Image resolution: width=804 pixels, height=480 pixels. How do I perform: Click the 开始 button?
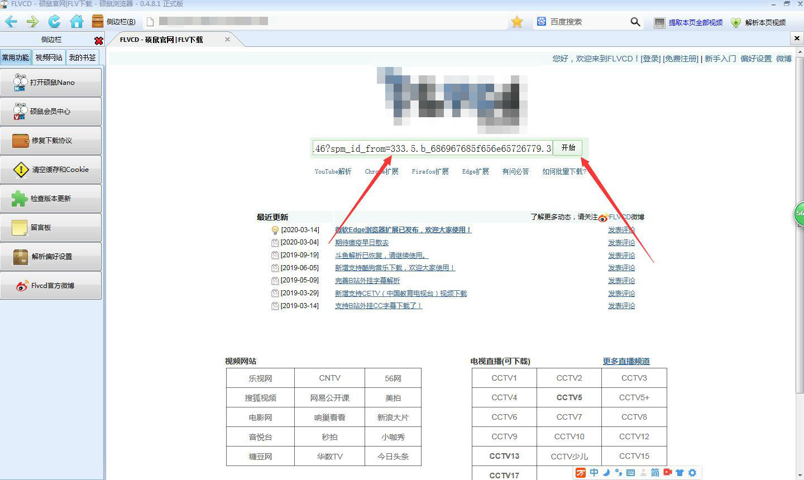tap(568, 148)
